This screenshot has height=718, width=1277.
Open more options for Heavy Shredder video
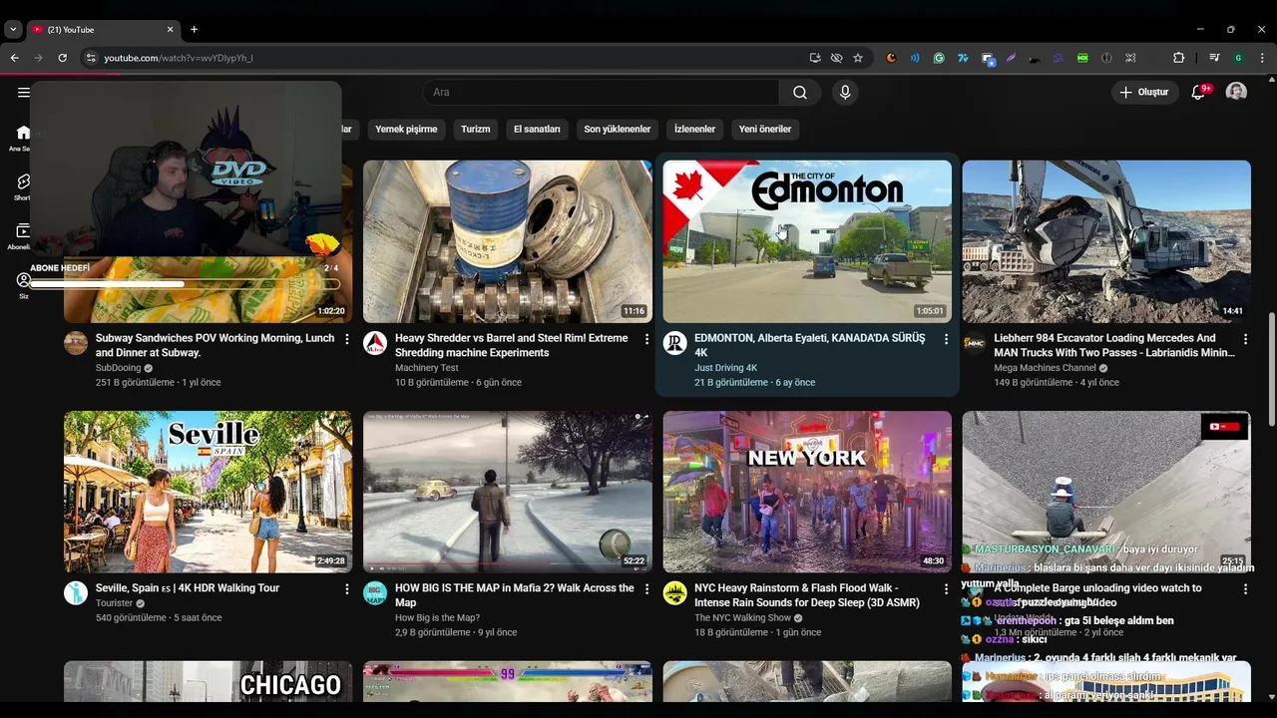click(x=646, y=339)
